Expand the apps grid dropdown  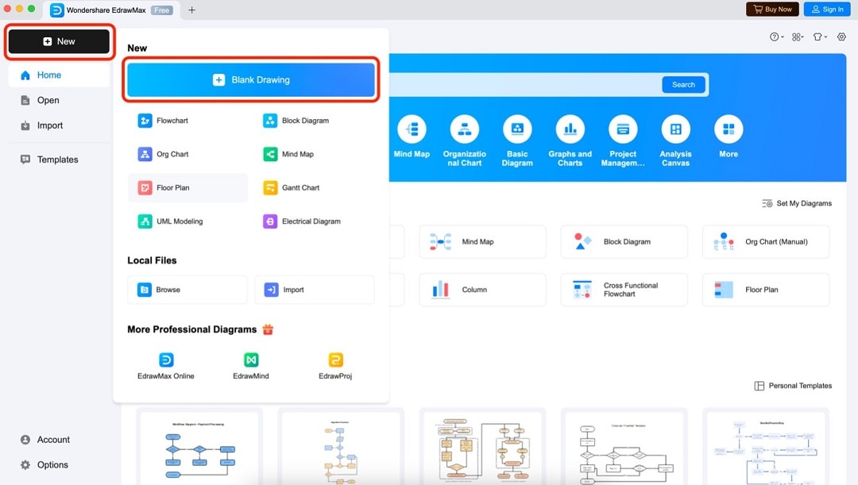tap(798, 37)
